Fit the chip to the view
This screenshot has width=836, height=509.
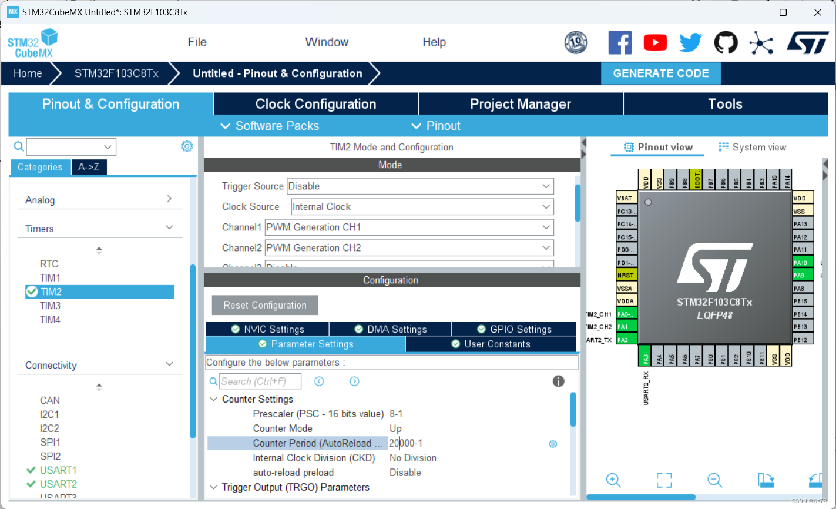664,480
